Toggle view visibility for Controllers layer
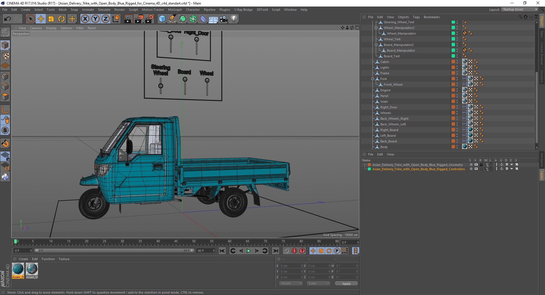545x295 pixels. coord(476,169)
